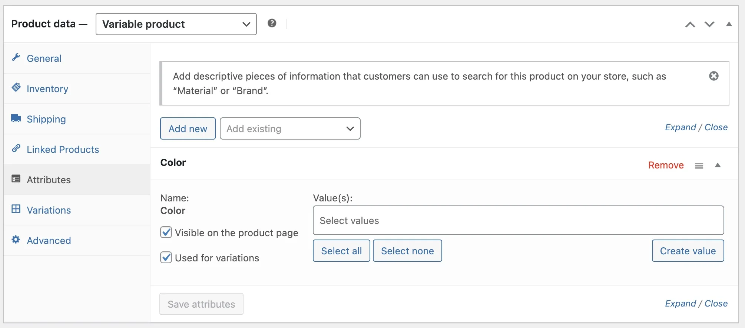Click the bottom Close link
Image resolution: width=745 pixels, height=328 pixels.
coord(716,304)
